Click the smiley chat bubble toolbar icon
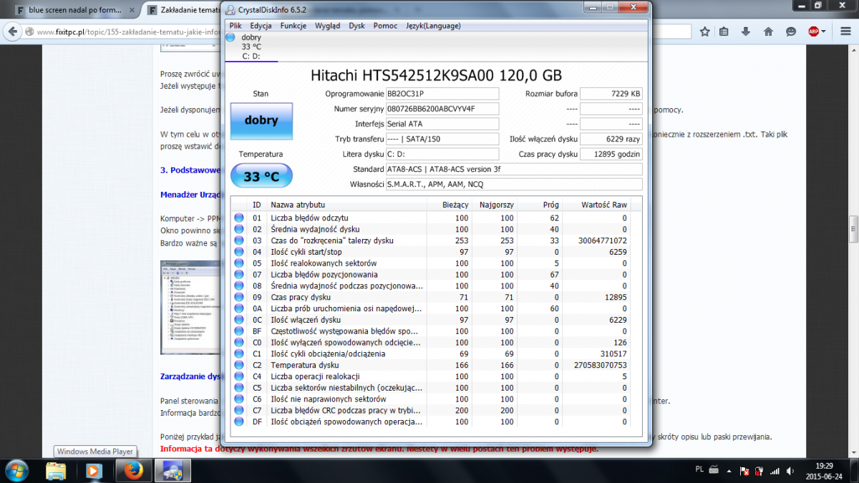Image resolution: width=859 pixels, height=483 pixels. point(791,31)
